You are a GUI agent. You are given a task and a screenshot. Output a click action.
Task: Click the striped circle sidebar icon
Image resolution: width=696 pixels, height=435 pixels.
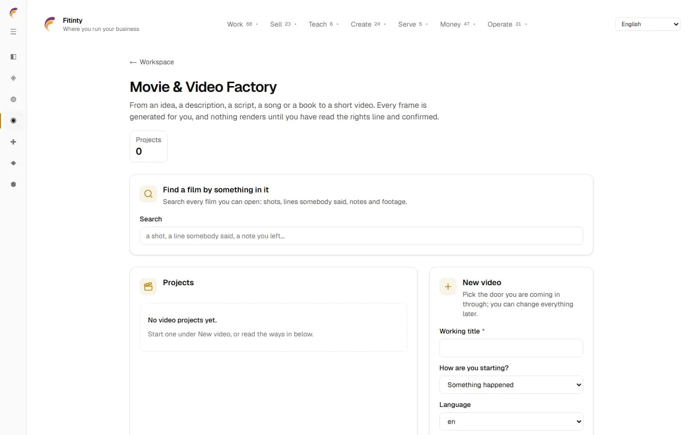click(14, 100)
